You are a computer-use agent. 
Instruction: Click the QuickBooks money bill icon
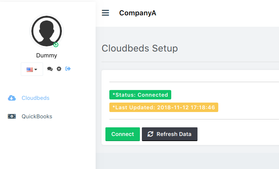(12, 116)
